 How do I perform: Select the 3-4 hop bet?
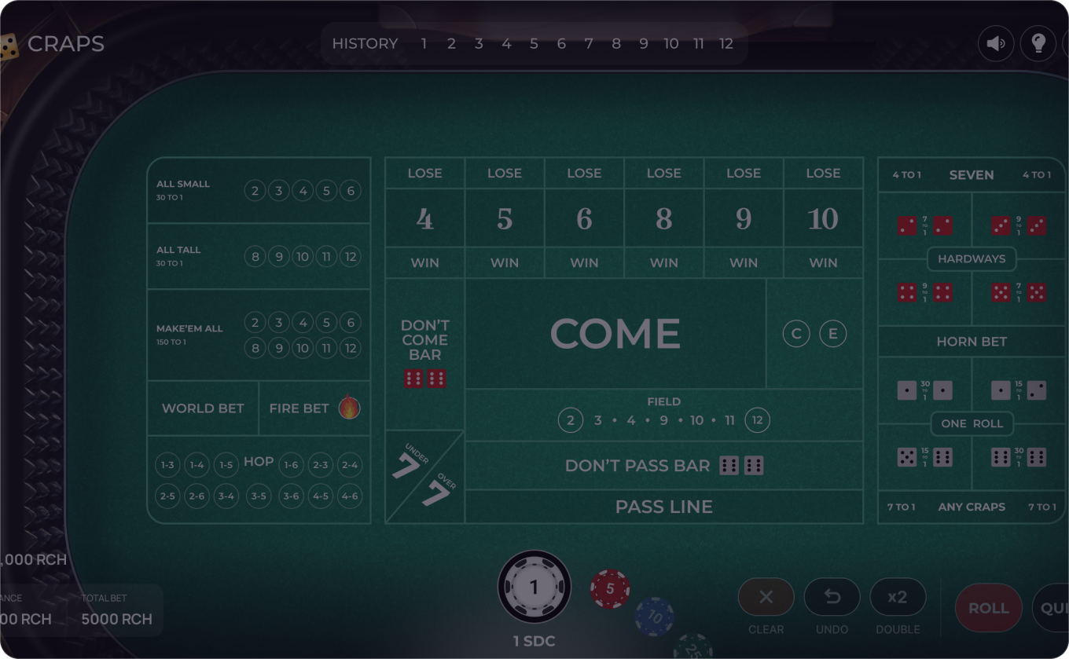click(x=226, y=496)
